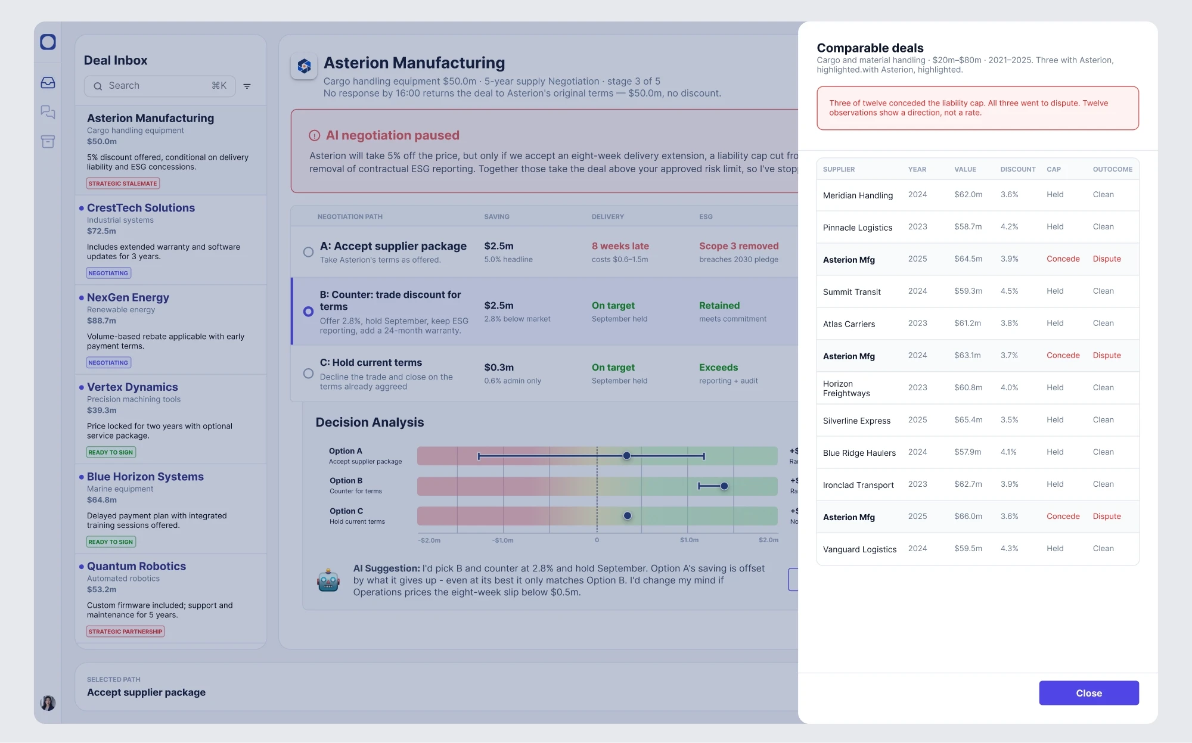The image size is (1192, 743).
Task: Click the filter icon beside search
Action: pos(247,86)
